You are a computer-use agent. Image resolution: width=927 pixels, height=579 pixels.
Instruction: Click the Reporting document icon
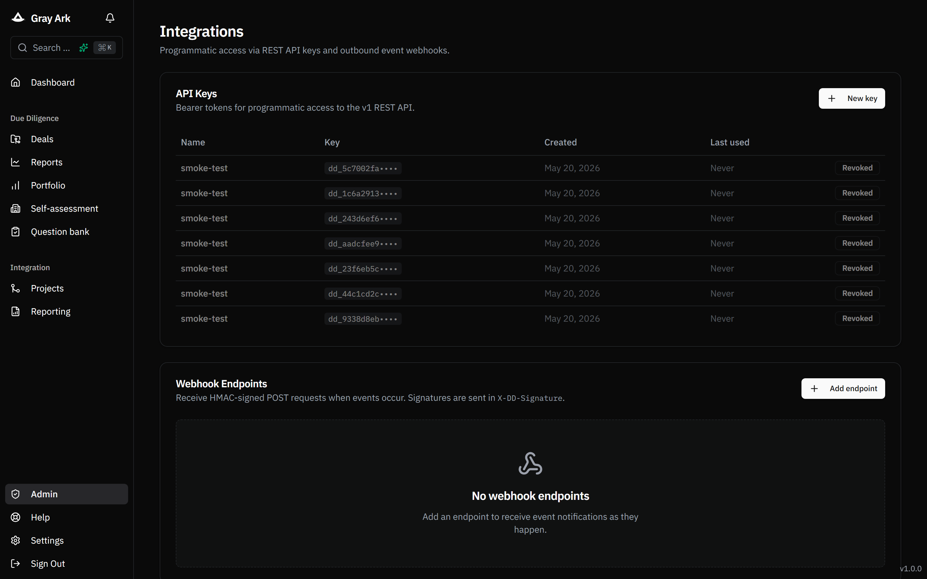tap(15, 312)
